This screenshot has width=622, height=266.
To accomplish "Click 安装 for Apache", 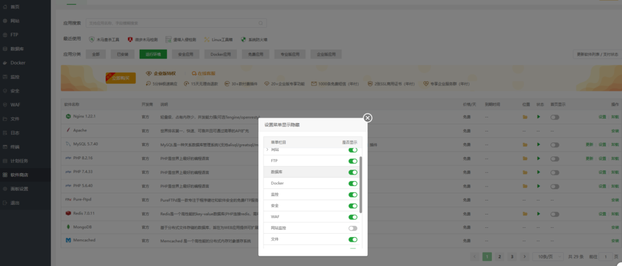I will [x=615, y=131].
